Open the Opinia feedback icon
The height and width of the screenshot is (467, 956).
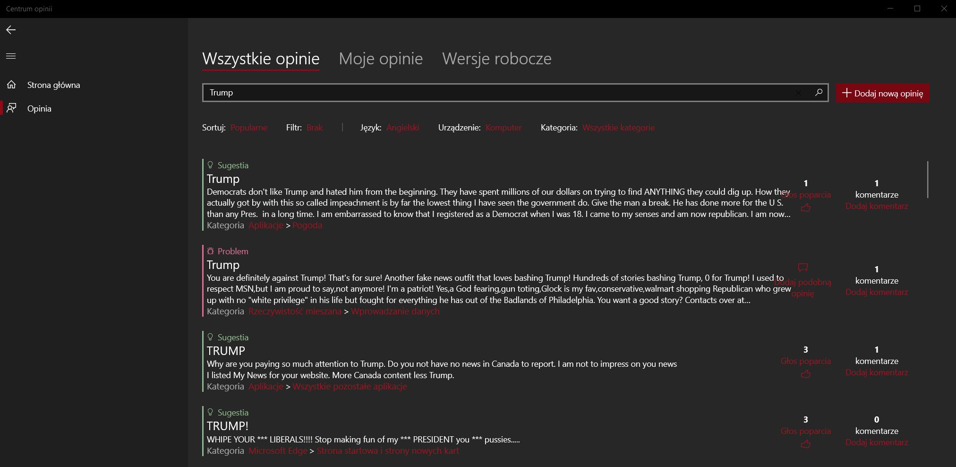pos(11,108)
